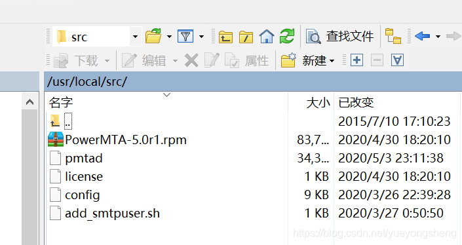Click the src folder icon in the combo box

click(x=62, y=37)
